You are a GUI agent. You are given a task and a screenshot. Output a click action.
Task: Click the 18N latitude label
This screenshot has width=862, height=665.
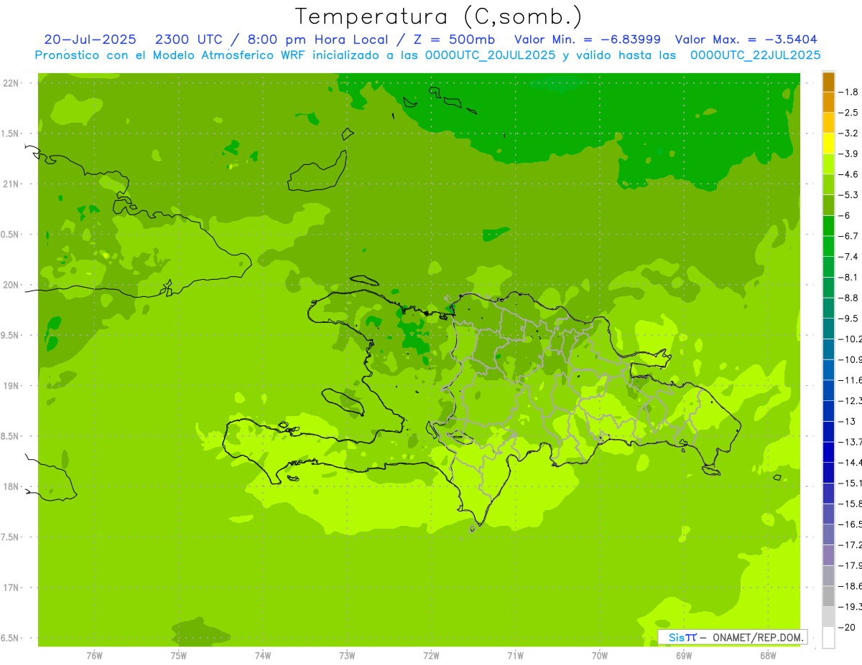coord(11,486)
